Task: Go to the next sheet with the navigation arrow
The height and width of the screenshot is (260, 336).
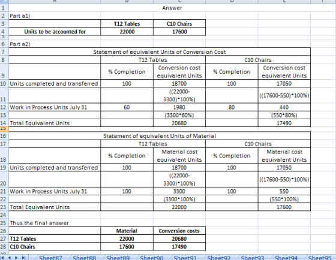Action: click(x=16, y=258)
